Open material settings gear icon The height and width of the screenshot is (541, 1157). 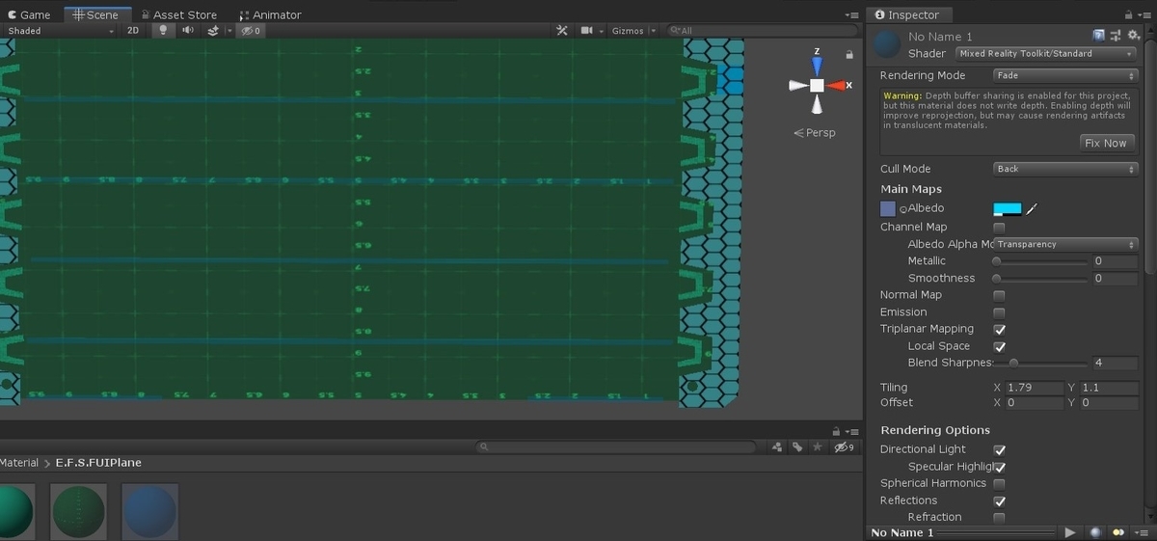[1134, 36]
